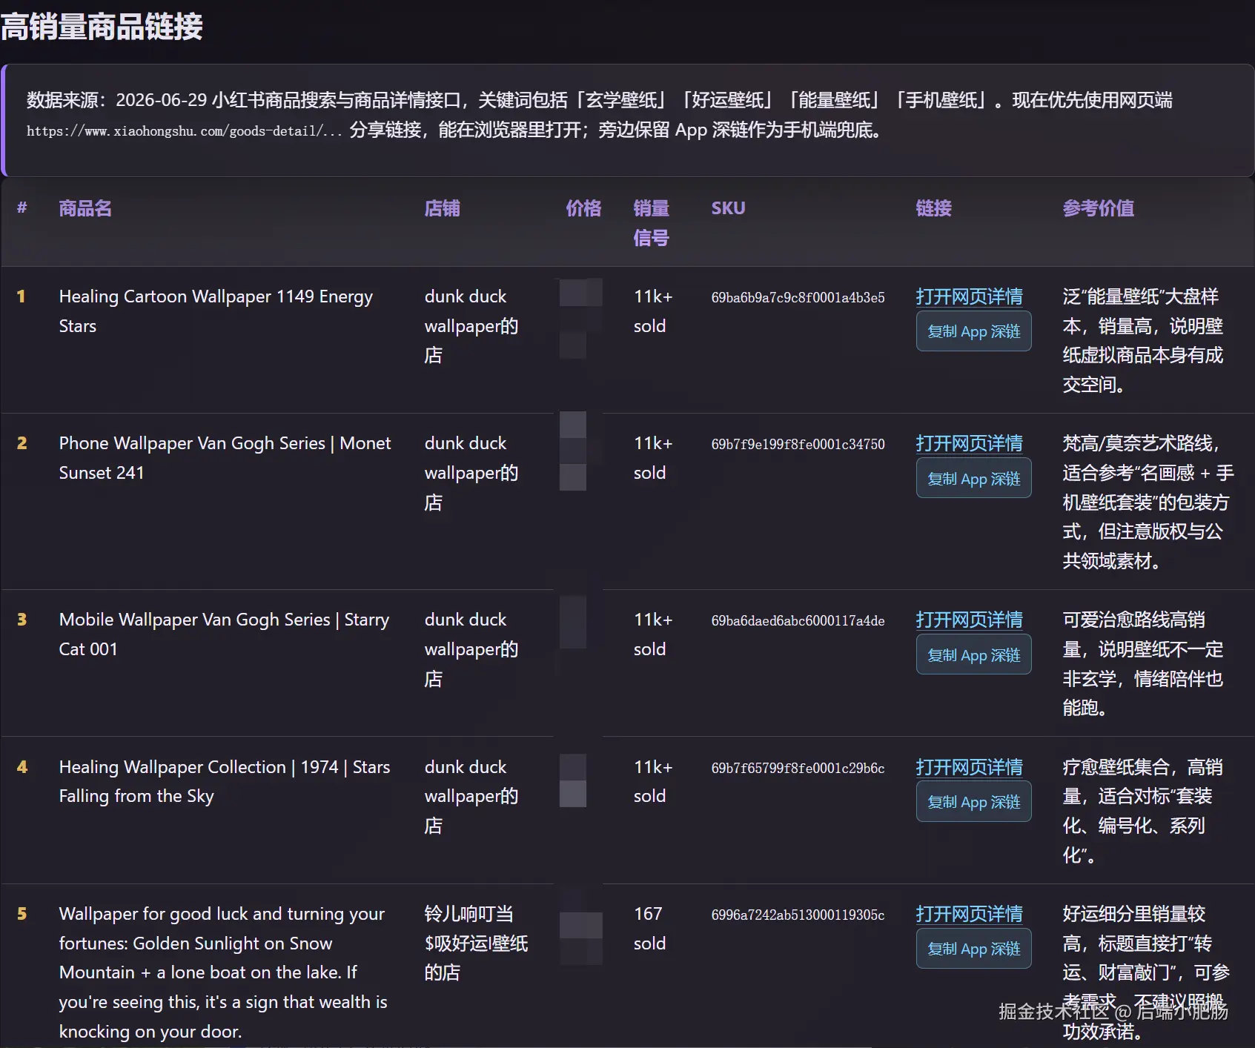Image resolution: width=1255 pixels, height=1048 pixels.
Task: Click product name Healing Wallpaper Collection 1974
Action: coord(225,781)
